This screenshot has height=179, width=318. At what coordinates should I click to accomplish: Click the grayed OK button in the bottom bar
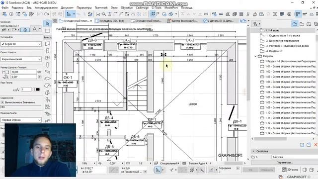250,170
